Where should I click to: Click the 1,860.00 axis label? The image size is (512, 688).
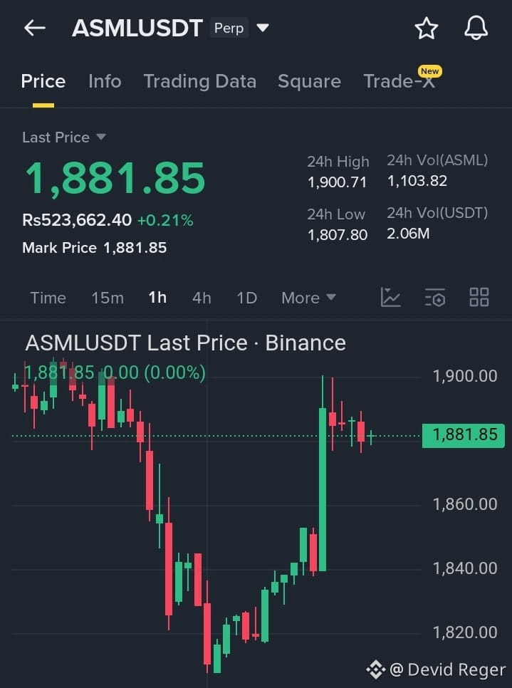pyautogui.click(x=465, y=504)
